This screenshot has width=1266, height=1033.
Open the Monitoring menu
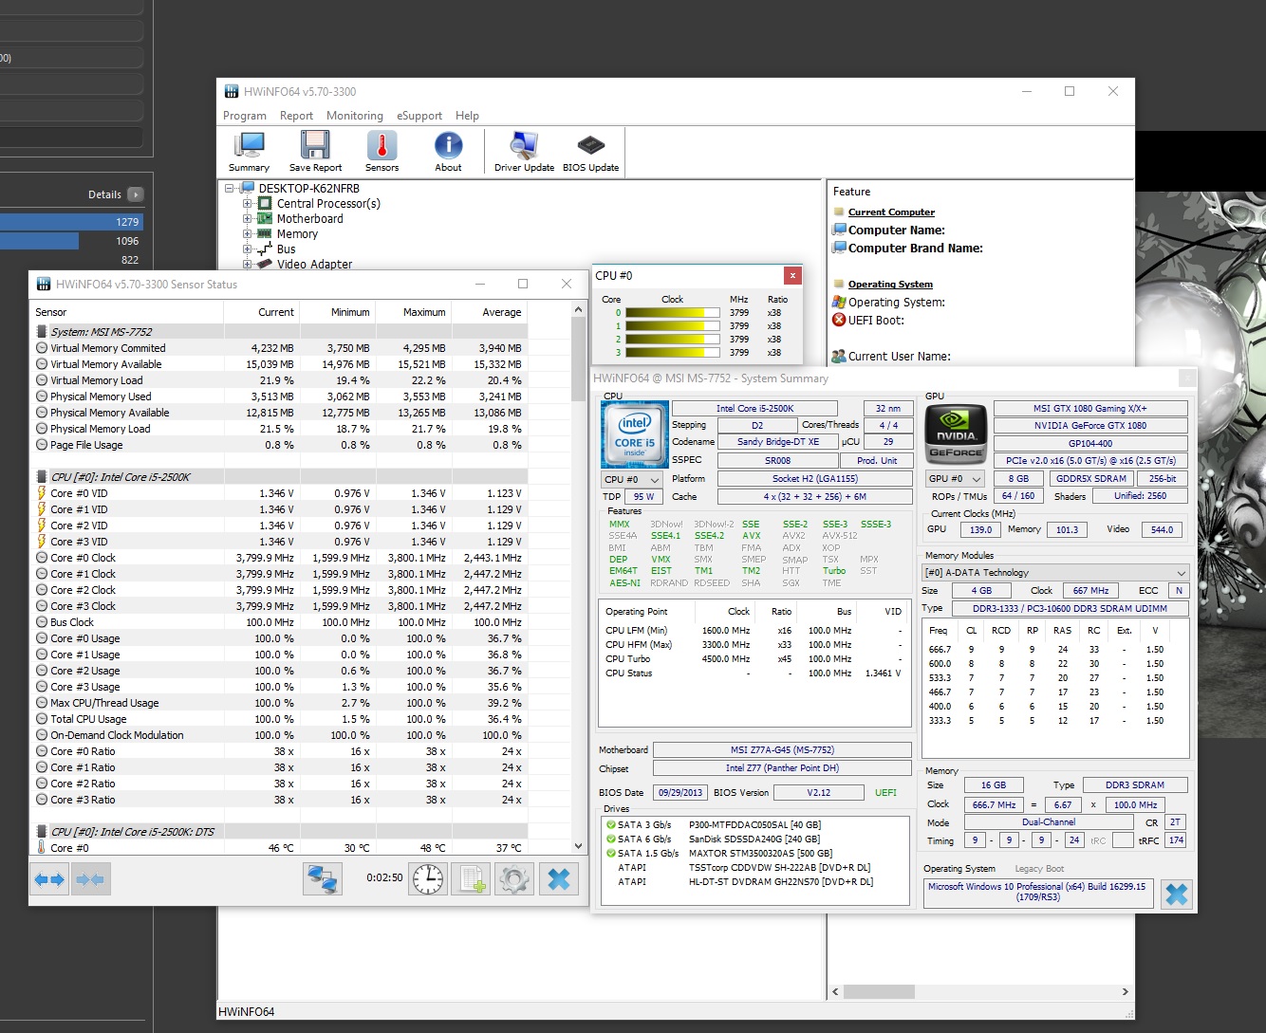point(355,116)
